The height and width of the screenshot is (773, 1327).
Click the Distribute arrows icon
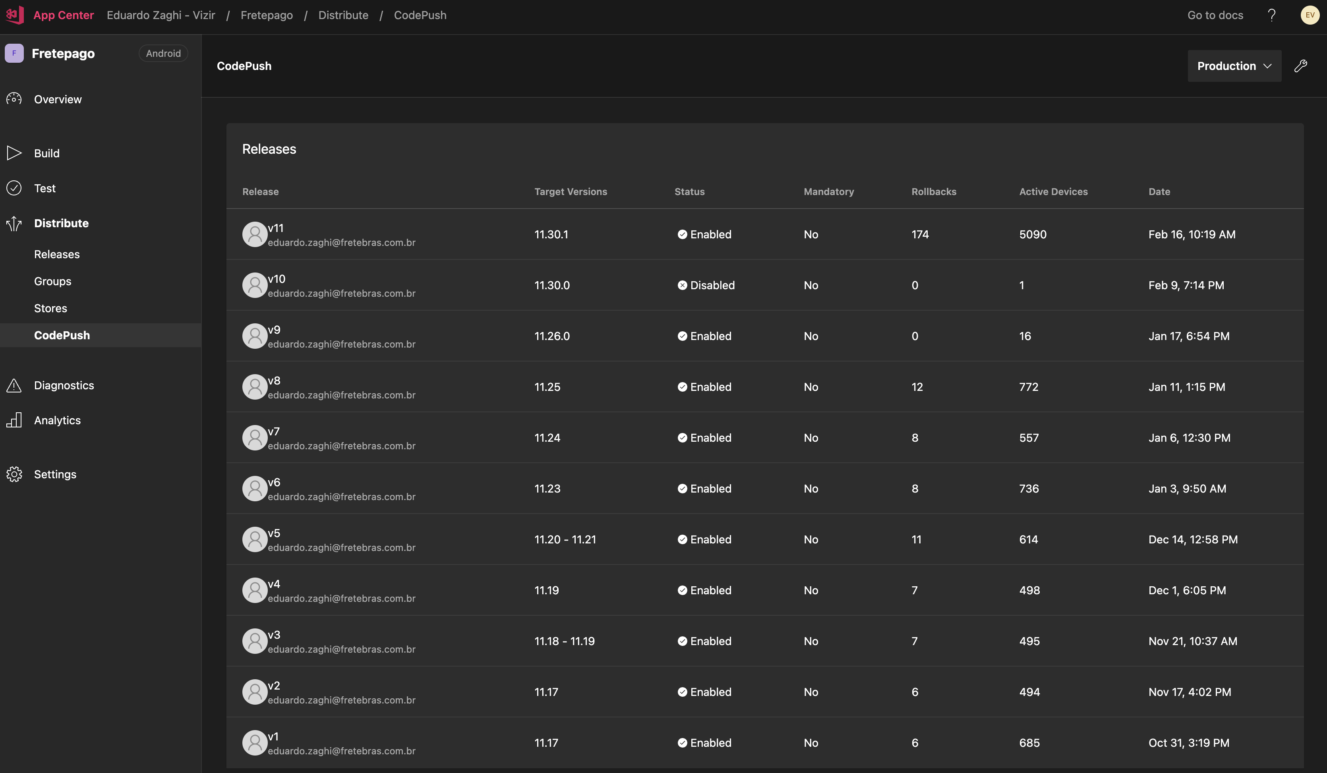point(14,223)
